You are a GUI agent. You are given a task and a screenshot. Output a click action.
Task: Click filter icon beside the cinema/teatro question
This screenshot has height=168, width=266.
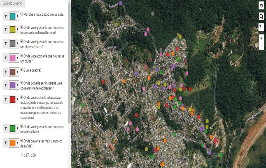[5, 43]
